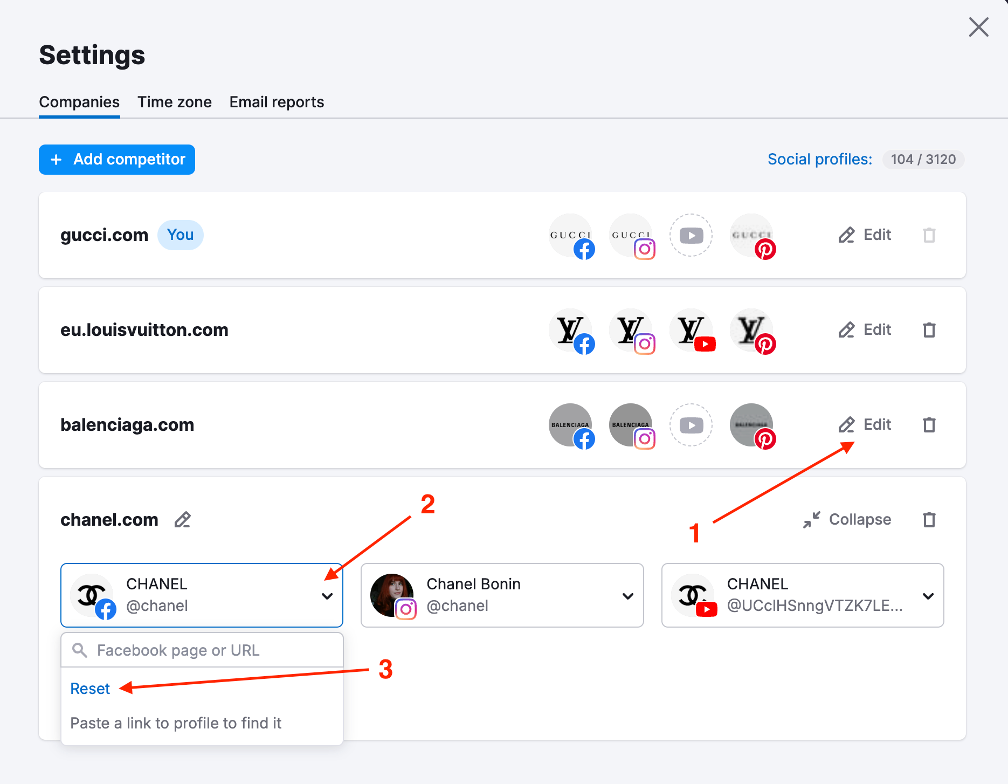Open the Chanel Bonin Instagram selector dropdown
Viewport: 1008px width, 784px height.
[x=627, y=596]
